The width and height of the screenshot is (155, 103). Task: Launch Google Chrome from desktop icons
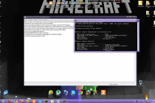[81, 92]
